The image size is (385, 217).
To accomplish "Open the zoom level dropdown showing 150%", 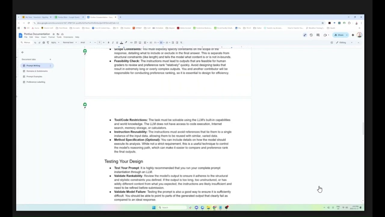I will point(55,42).
